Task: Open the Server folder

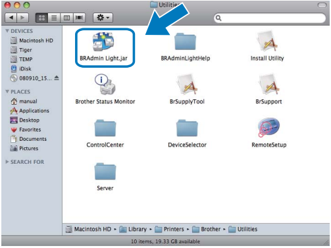Action: pyautogui.click(x=105, y=171)
